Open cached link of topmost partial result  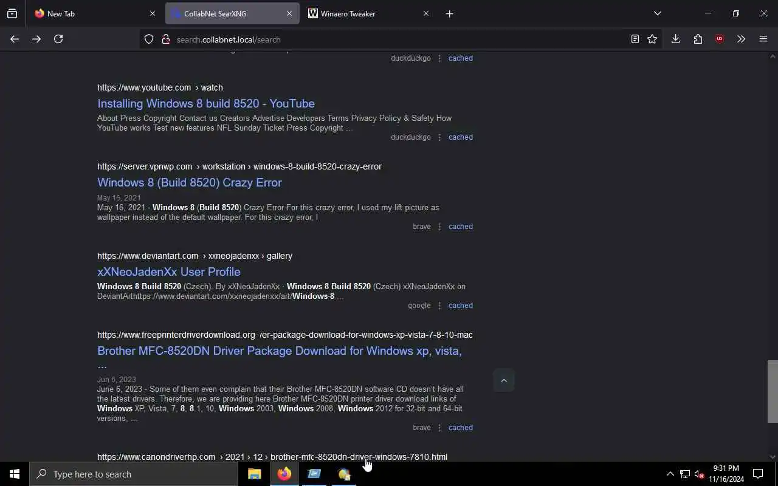(461, 58)
